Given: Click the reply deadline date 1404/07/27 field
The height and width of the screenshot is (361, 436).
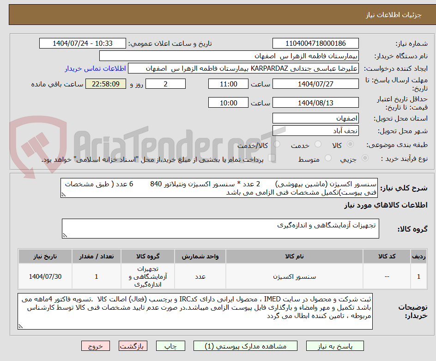Looking at the screenshot, I should point(316,84).
